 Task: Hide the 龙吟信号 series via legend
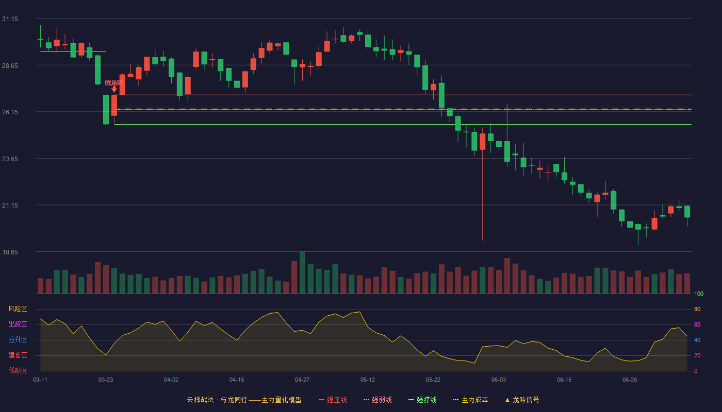coord(526,400)
